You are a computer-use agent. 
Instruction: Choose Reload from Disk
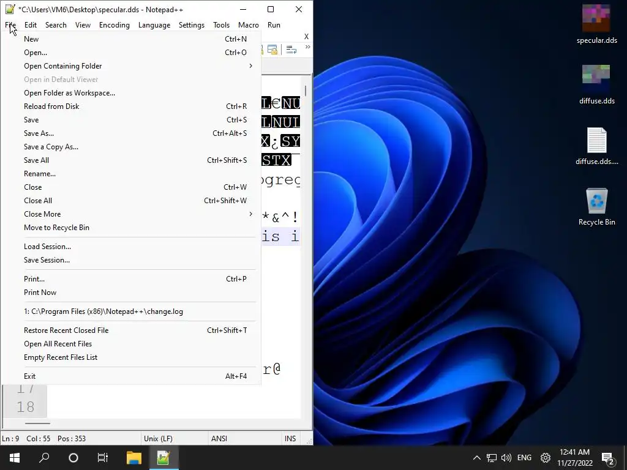[130, 106]
